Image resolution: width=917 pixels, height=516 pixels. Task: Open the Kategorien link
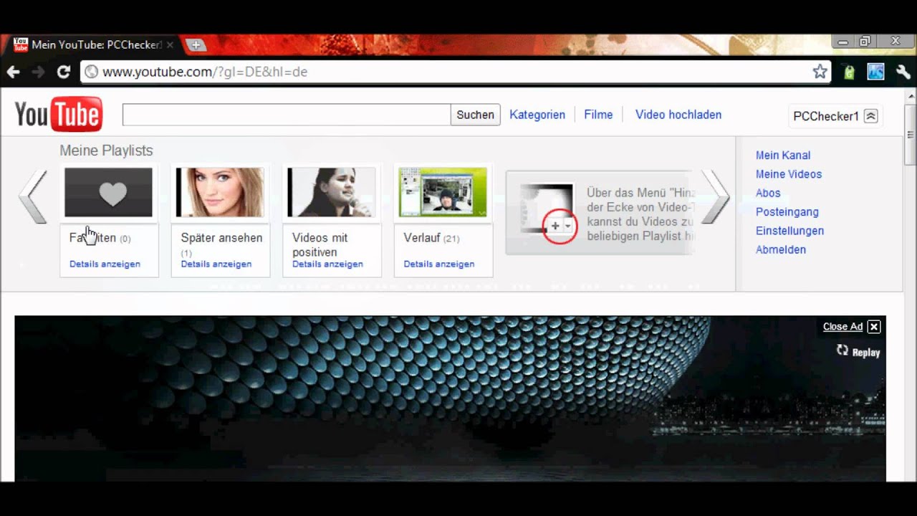537,115
